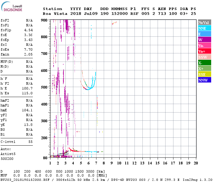Image resolution: width=213 pixels, height=182 pixels.
Task: Click the yE value 13.8
Action: (x=28, y=125)
